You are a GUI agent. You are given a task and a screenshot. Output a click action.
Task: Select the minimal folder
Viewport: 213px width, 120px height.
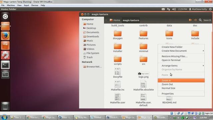(x=143, y=48)
